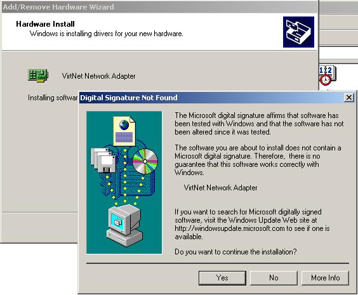This screenshot has width=358, height=295.
Task: Click the Hardware Install heading
Action: tap(45, 24)
